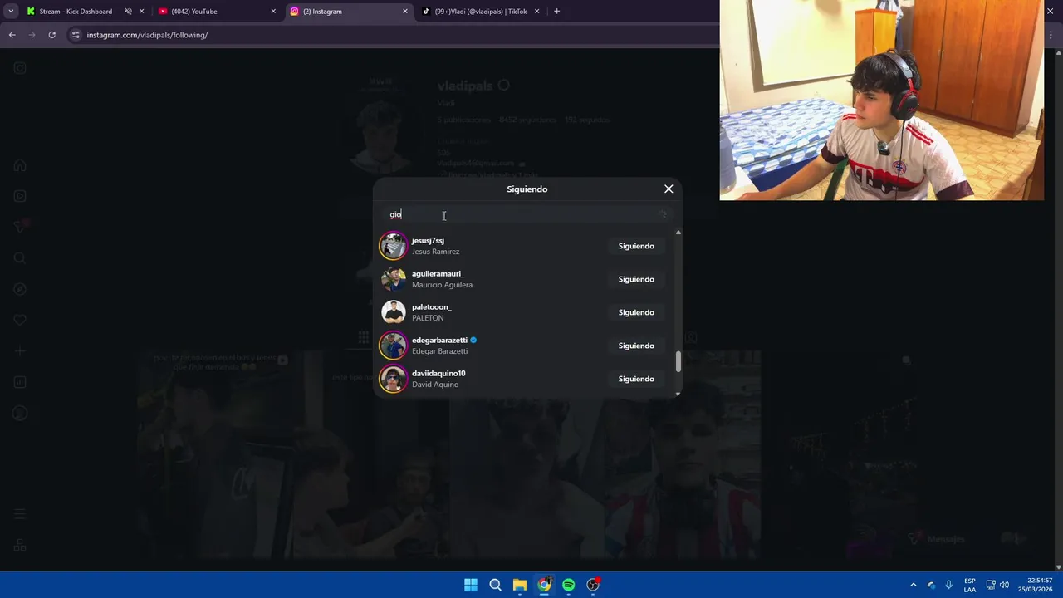The image size is (1063, 598).
Task: Click the list scroll-up arrow
Action: (x=678, y=233)
